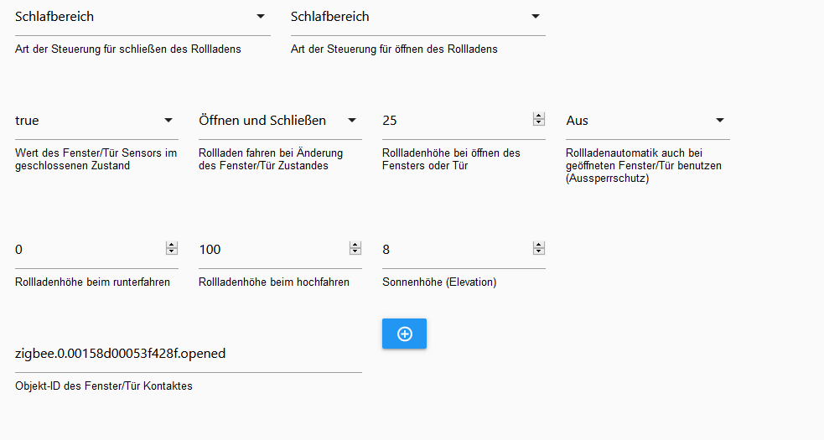Screen dimensions: 824x440
Task: Click the stepper arrows of the 25 field
Action: (539, 119)
